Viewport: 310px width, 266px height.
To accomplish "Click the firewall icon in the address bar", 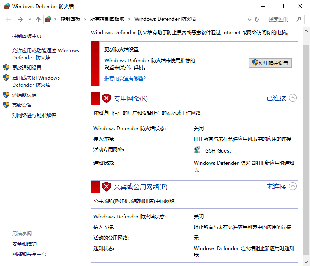I will point(48,19).
